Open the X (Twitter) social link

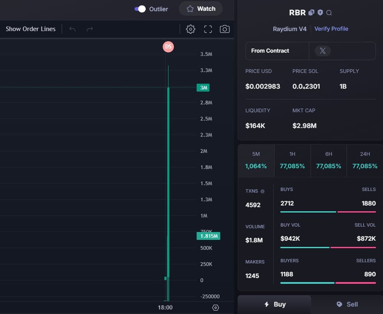point(323,51)
